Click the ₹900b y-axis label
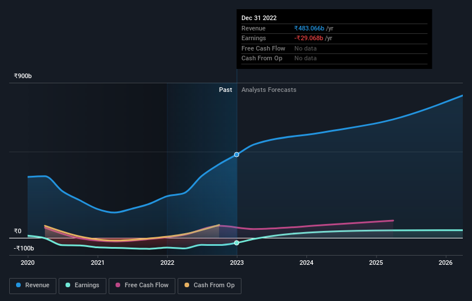 (x=23, y=76)
